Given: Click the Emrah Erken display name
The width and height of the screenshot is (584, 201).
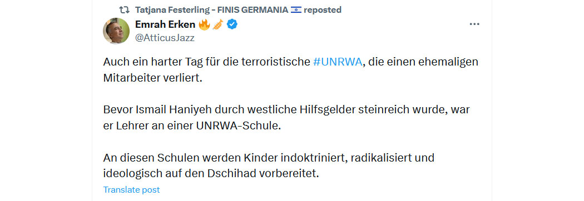Looking at the screenshot, I should coord(165,24).
